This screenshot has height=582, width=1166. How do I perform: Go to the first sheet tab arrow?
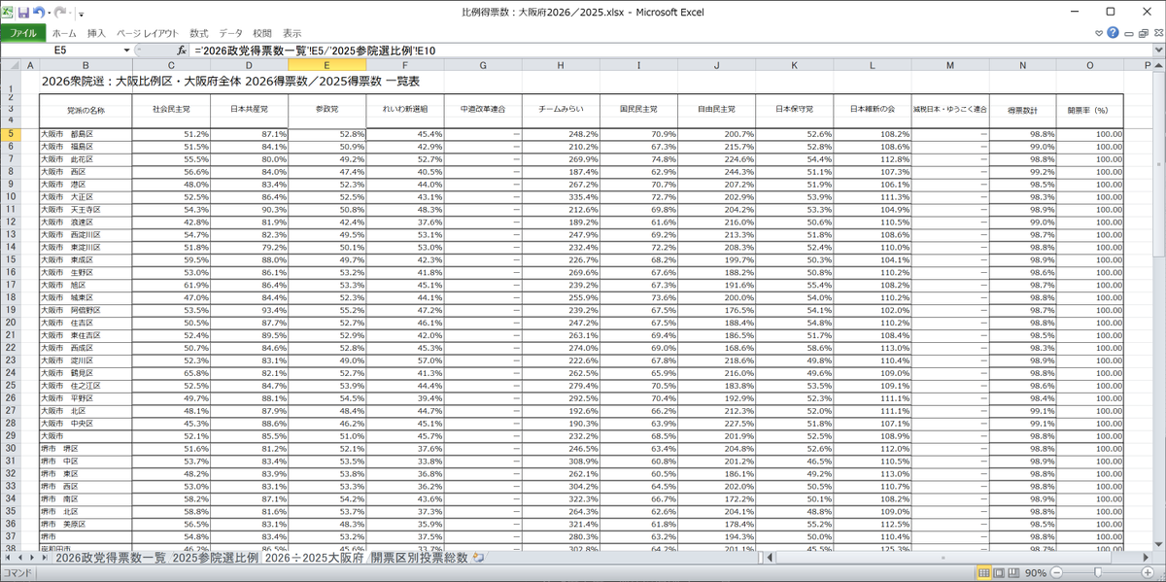[x=8, y=559]
